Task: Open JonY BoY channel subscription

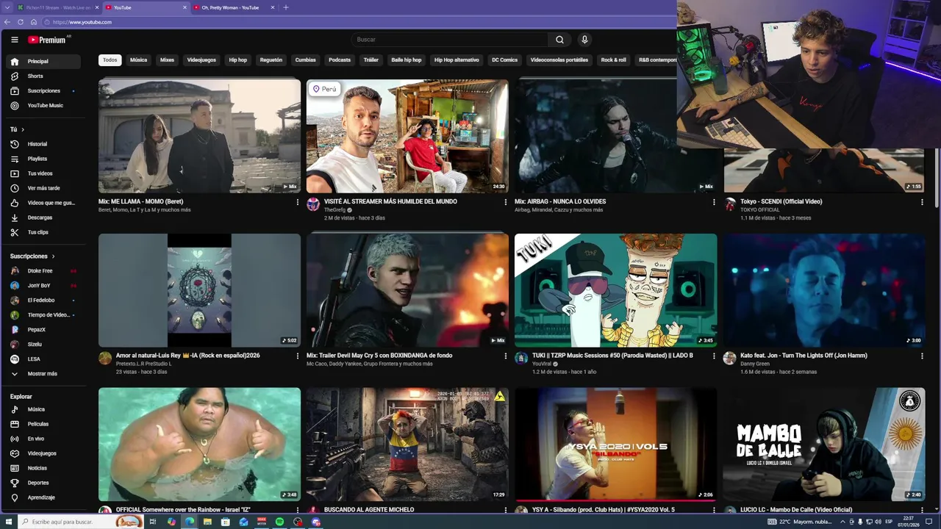Action: 44,286
